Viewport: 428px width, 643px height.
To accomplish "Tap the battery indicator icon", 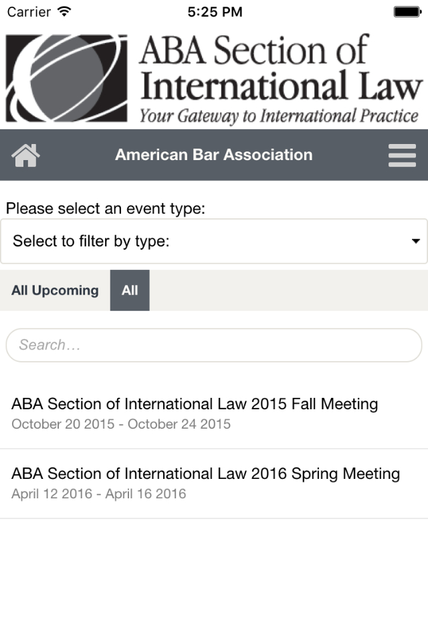I will coord(407,11).
